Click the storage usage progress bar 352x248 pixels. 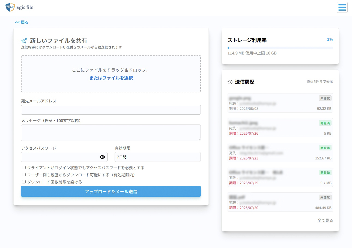pyautogui.click(x=280, y=48)
